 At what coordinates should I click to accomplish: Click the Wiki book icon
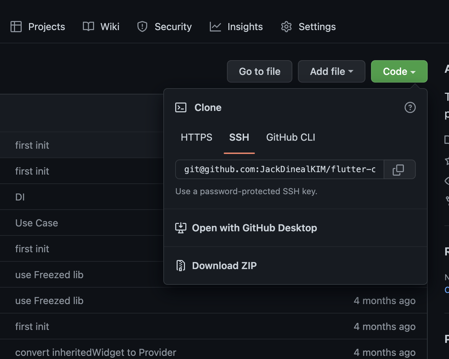click(x=88, y=27)
